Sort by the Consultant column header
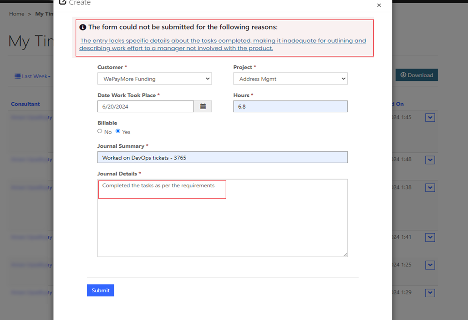The height and width of the screenshot is (320, 468). (25, 104)
